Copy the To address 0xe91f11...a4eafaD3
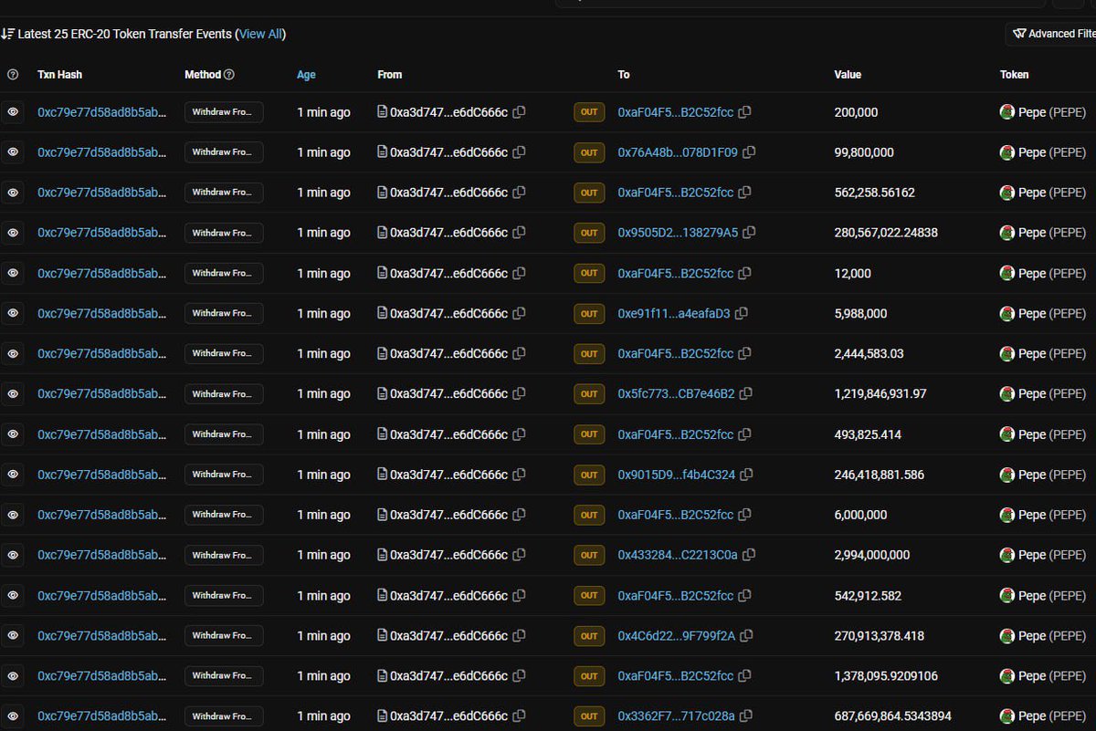This screenshot has width=1096, height=731. tap(742, 313)
